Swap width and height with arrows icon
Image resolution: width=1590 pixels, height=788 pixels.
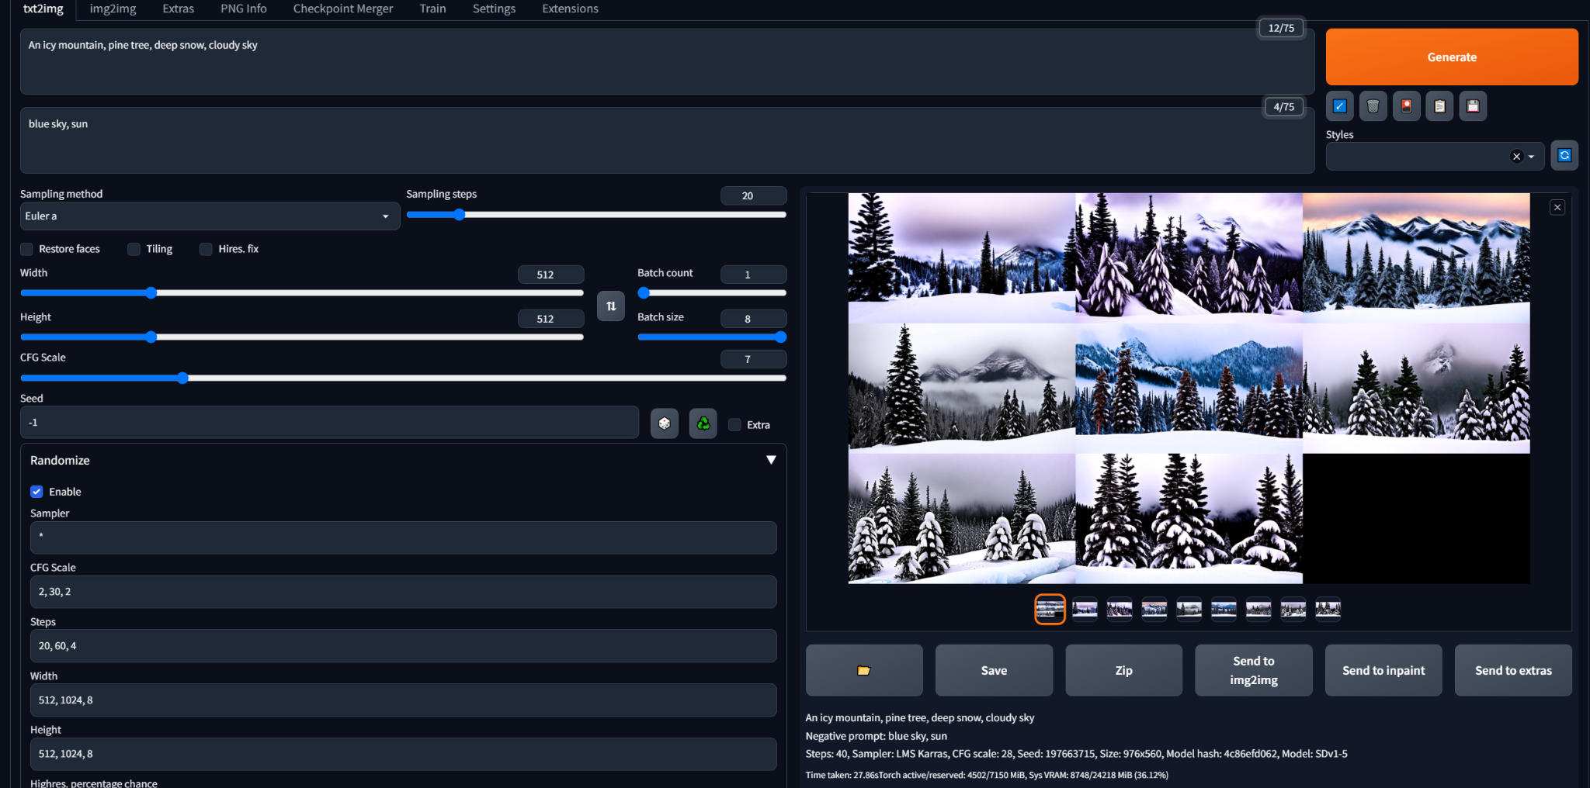pos(611,306)
